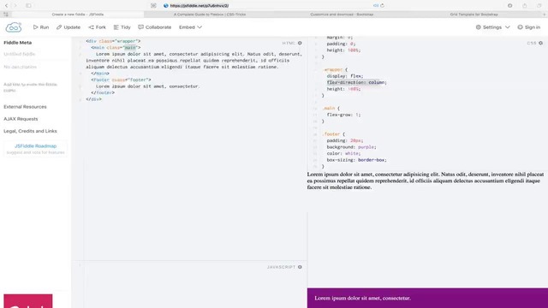The image size is (548, 308).
Task: Click the pinned tabs grid icon
Action: tap(6, 15)
